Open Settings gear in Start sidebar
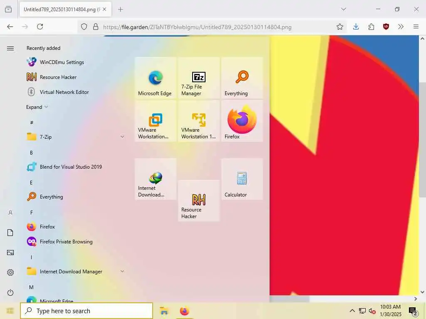The width and height of the screenshot is (426, 319). [10, 272]
